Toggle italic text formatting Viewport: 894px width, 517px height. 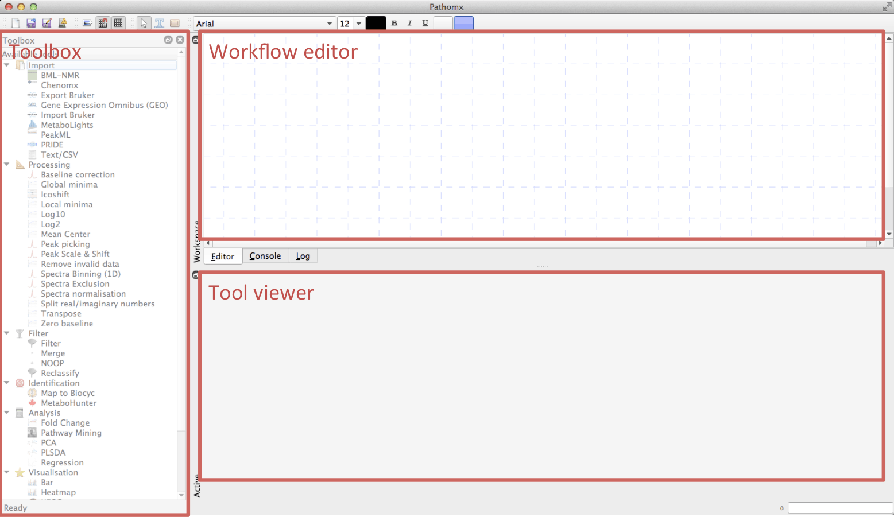409,22
